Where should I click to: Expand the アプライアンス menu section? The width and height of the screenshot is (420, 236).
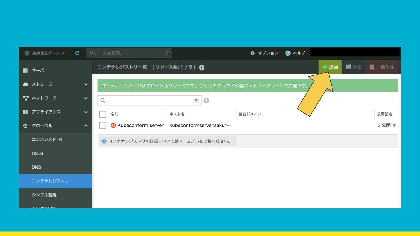(x=86, y=112)
